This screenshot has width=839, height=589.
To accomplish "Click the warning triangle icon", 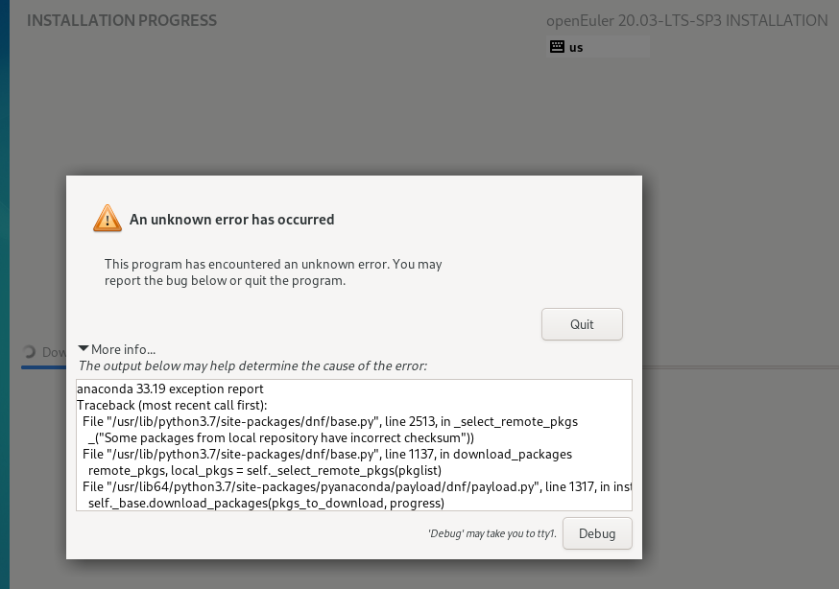I will tap(107, 219).
